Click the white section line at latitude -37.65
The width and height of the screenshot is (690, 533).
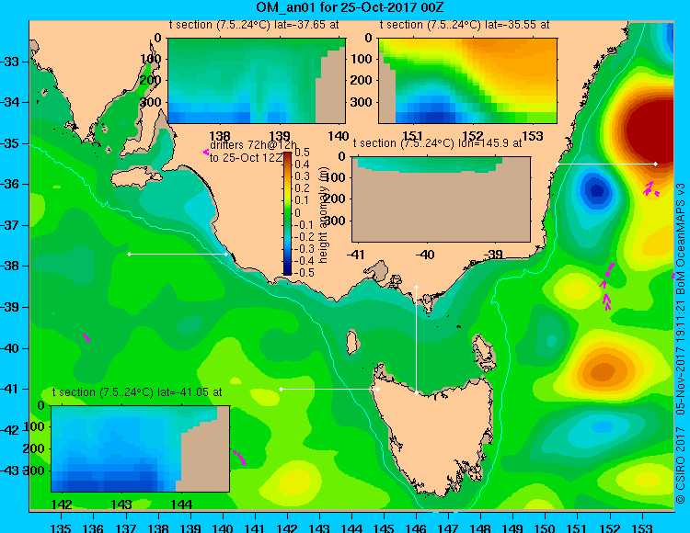178,254
